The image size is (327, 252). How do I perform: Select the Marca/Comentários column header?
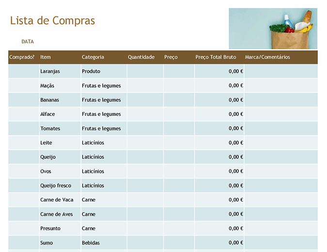click(267, 57)
